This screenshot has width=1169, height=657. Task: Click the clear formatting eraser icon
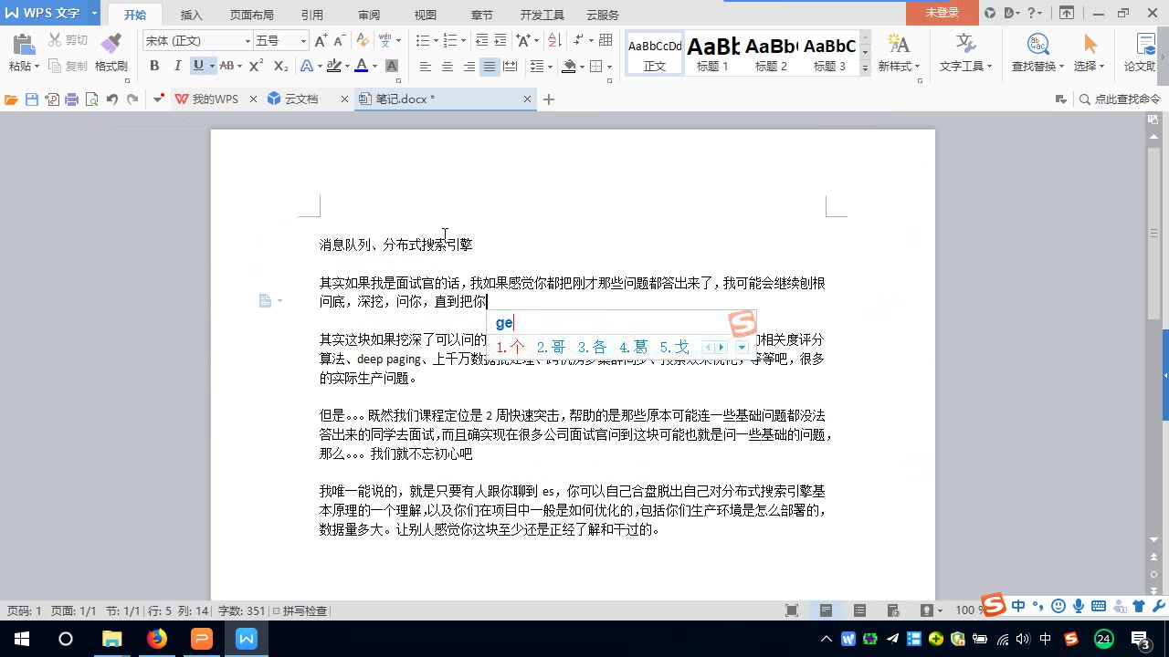[363, 41]
